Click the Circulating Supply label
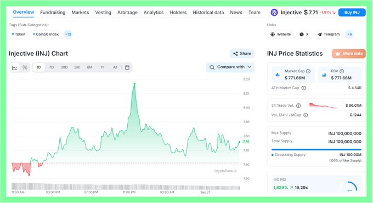 (x=290, y=155)
